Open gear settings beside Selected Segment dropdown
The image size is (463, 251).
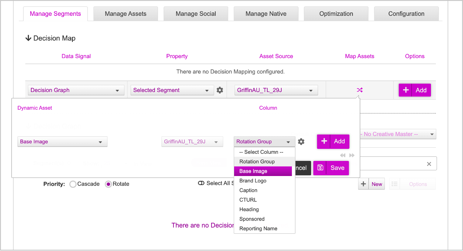coord(220,90)
